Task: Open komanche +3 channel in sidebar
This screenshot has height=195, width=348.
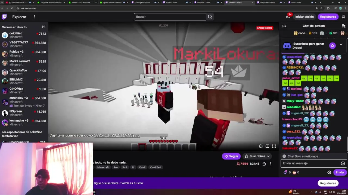Action: click(x=24, y=123)
